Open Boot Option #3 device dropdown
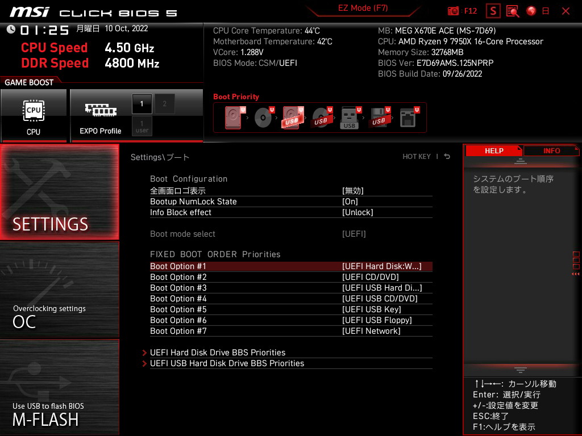The width and height of the screenshot is (582, 436). (291, 288)
